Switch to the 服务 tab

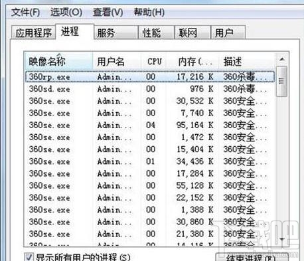pos(115,33)
